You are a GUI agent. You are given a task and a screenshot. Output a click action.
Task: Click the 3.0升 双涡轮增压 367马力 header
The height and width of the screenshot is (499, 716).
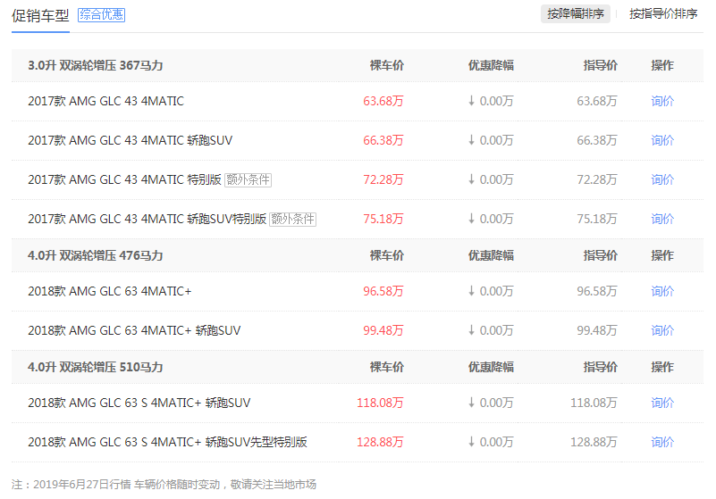point(96,66)
